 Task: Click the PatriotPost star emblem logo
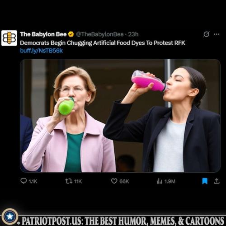[10, 217]
